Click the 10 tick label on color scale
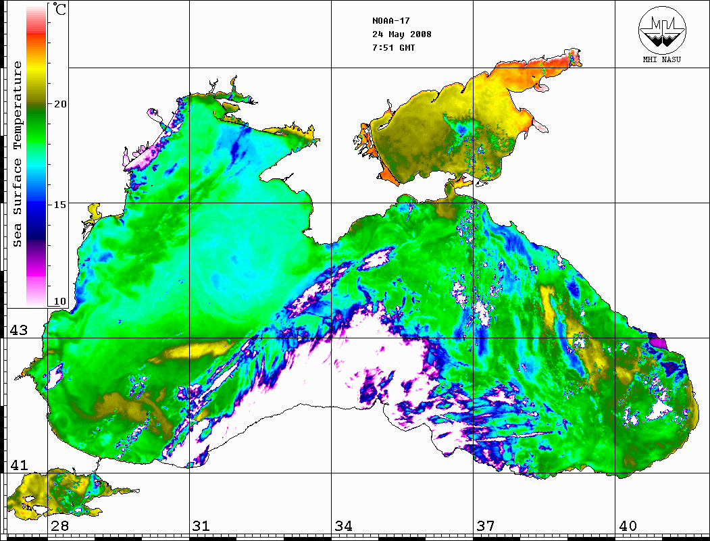The height and width of the screenshot is (541, 710). tap(59, 301)
